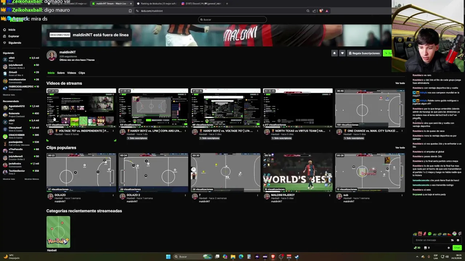Open chat settings gear icon

point(449,248)
